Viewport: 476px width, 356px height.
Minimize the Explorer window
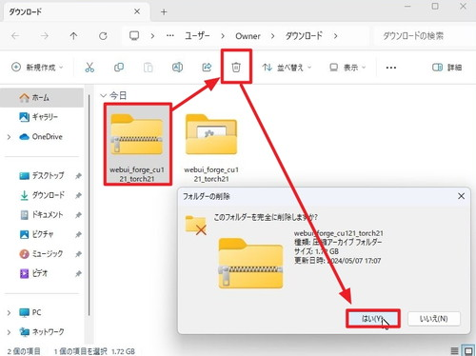point(407,7)
